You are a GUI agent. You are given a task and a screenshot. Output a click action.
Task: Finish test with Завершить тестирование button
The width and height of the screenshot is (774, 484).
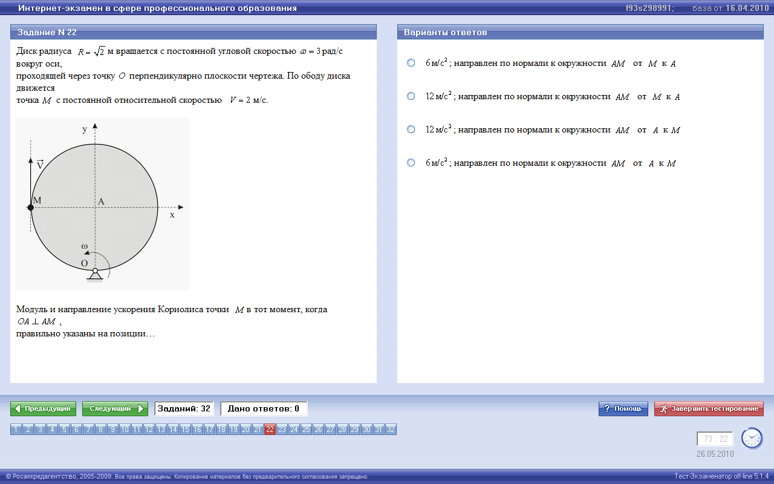point(709,409)
